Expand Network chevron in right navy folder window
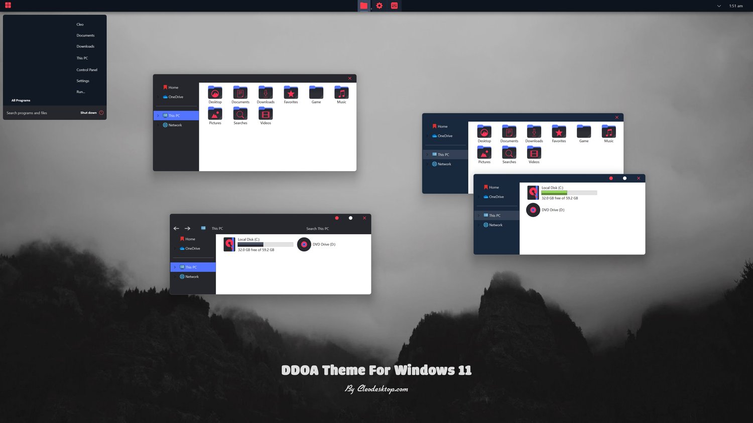 point(427,164)
